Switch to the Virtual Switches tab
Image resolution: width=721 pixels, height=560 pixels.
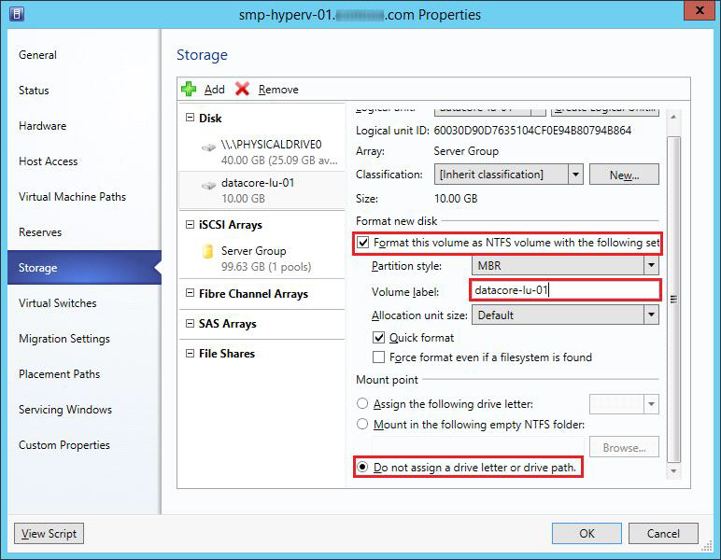click(x=58, y=303)
